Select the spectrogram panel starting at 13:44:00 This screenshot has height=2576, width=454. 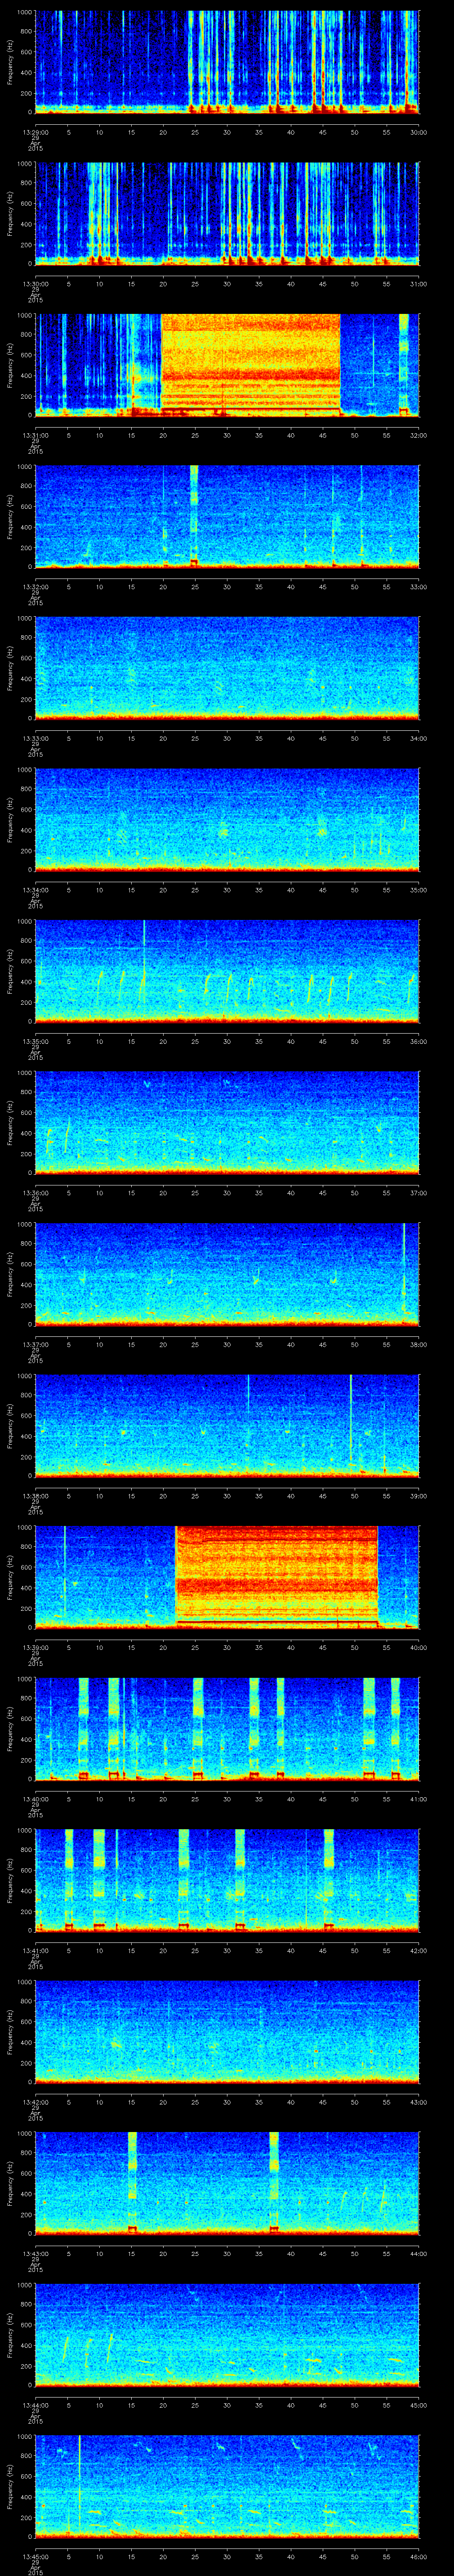(227, 2334)
